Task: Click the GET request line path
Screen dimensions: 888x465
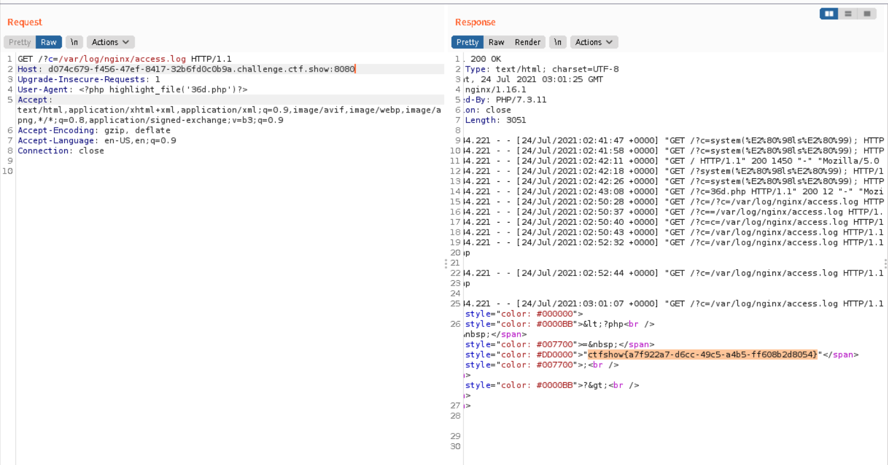Action: click(112, 59)
